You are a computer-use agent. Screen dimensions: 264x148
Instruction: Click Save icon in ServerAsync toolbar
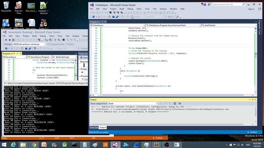coord(26,49)
